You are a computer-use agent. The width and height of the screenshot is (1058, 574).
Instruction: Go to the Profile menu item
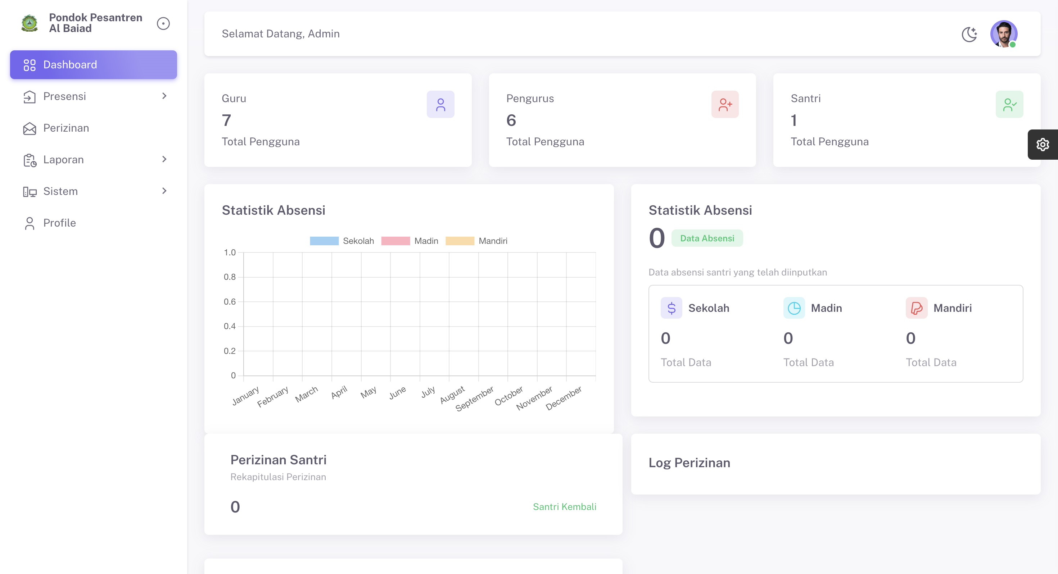click(x=59, y=223)
